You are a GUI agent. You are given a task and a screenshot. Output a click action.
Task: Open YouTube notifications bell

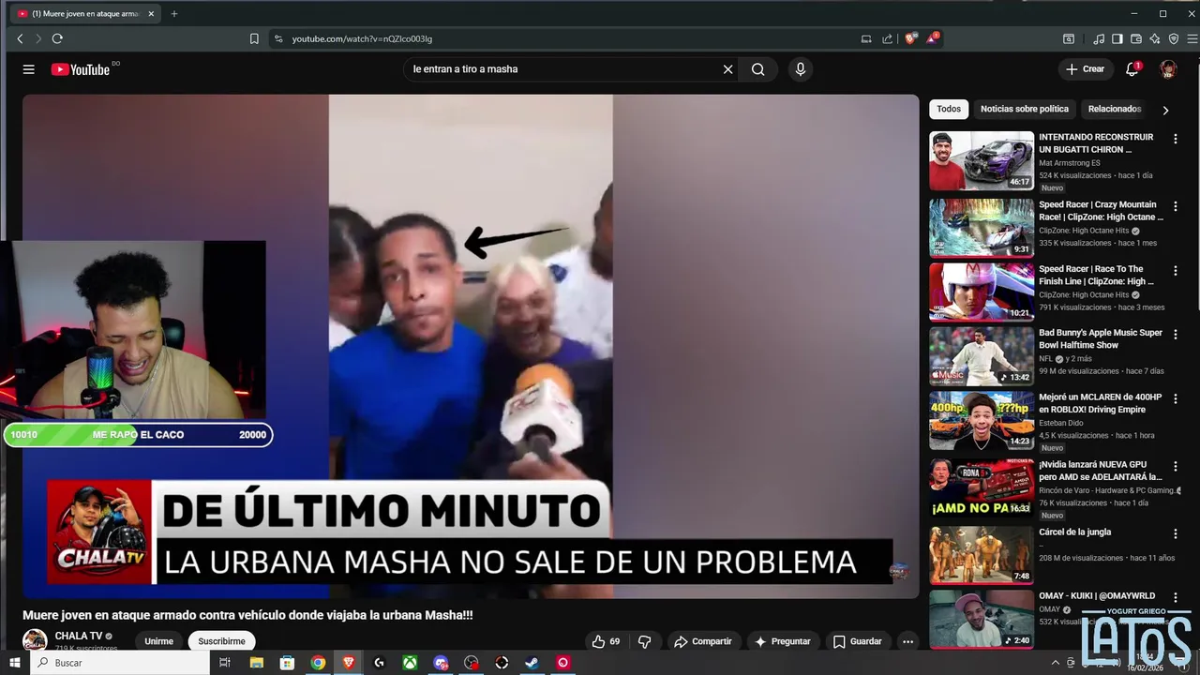tap(1132, 69)
